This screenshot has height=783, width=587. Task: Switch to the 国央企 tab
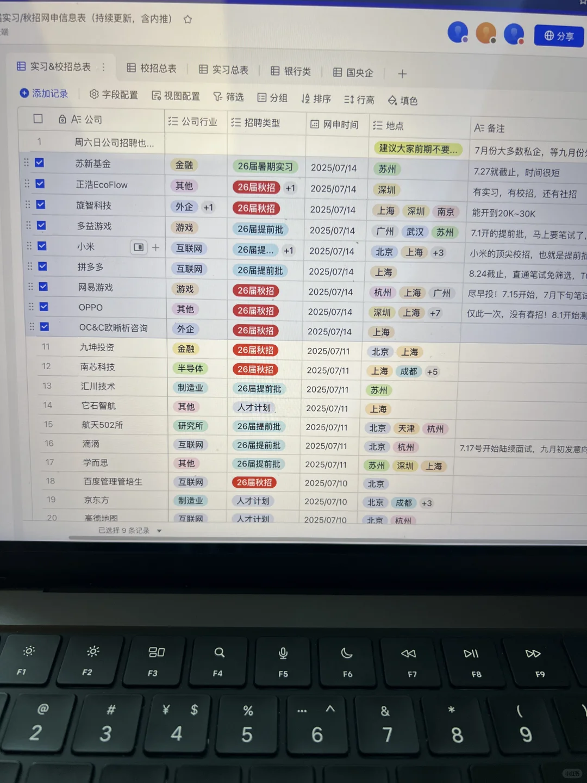pyautogui.click(x=353, y=72)
